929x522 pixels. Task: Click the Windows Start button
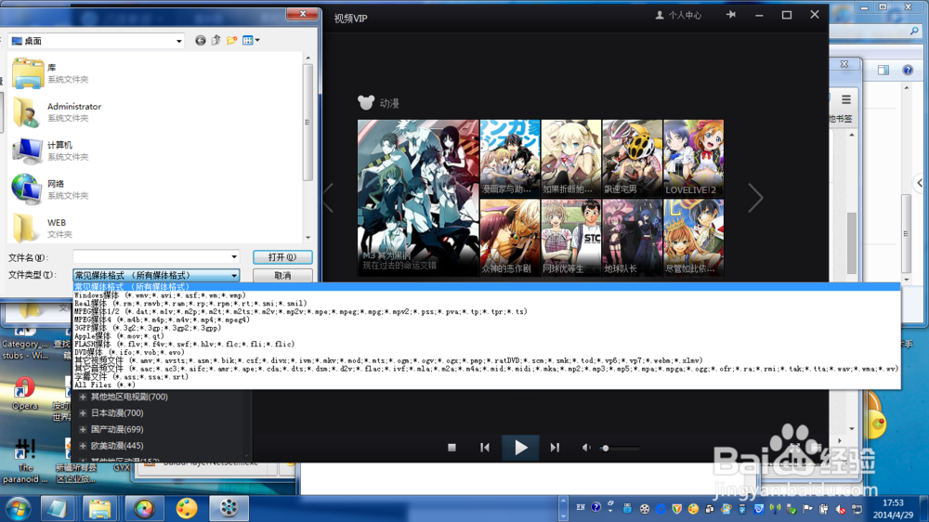click(19, 508)
